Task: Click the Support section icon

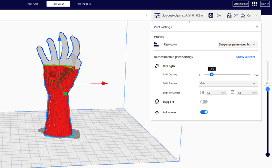Action: (157, 102)
